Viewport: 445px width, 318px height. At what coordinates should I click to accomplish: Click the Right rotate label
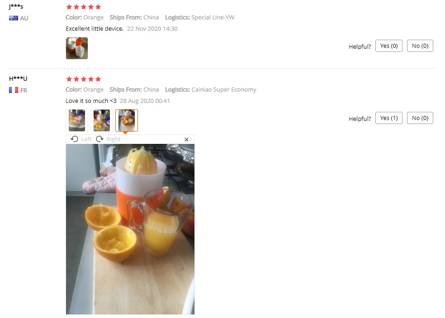[x=114, y=139]
